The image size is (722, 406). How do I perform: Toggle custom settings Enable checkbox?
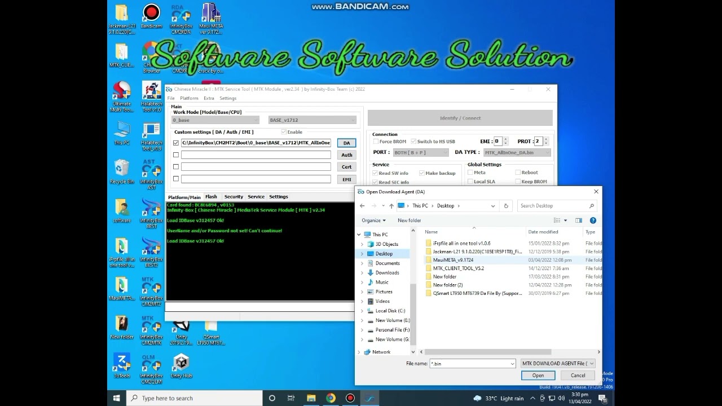284,132
